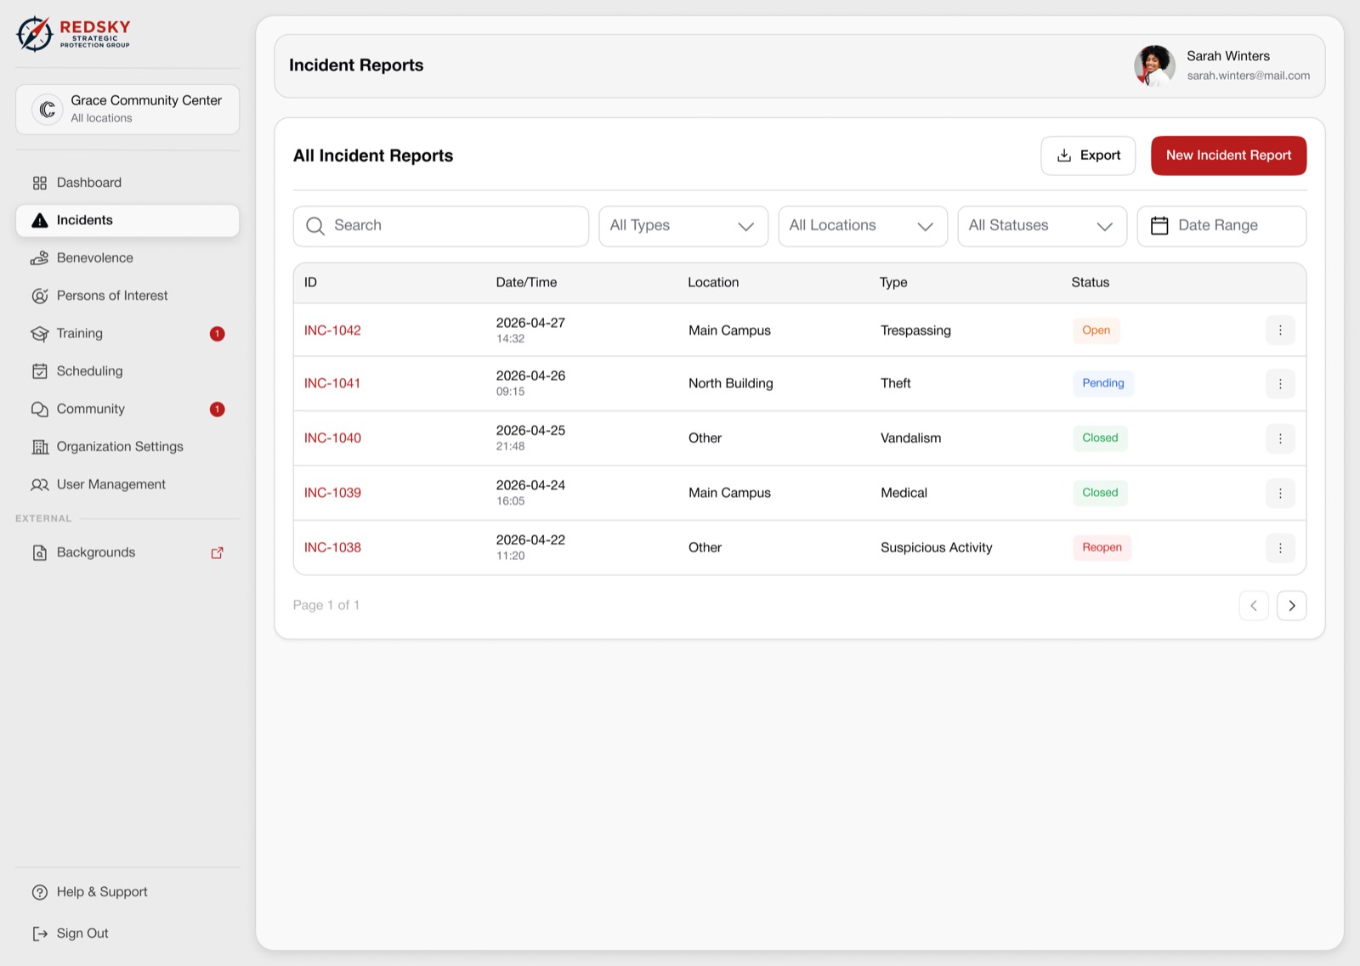Click the Community notification badge
The width and height of the screenshot is (1360, 966).
pos(218,410)
